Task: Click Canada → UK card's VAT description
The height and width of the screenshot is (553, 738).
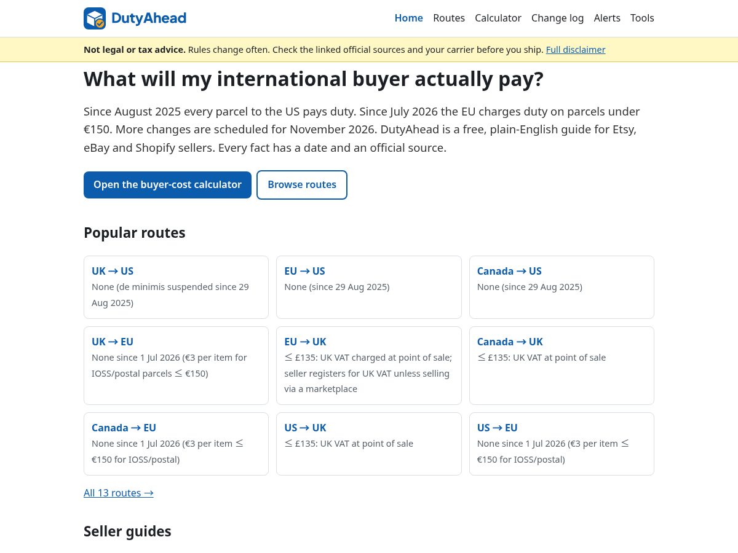Action: (x=541, y=358)
